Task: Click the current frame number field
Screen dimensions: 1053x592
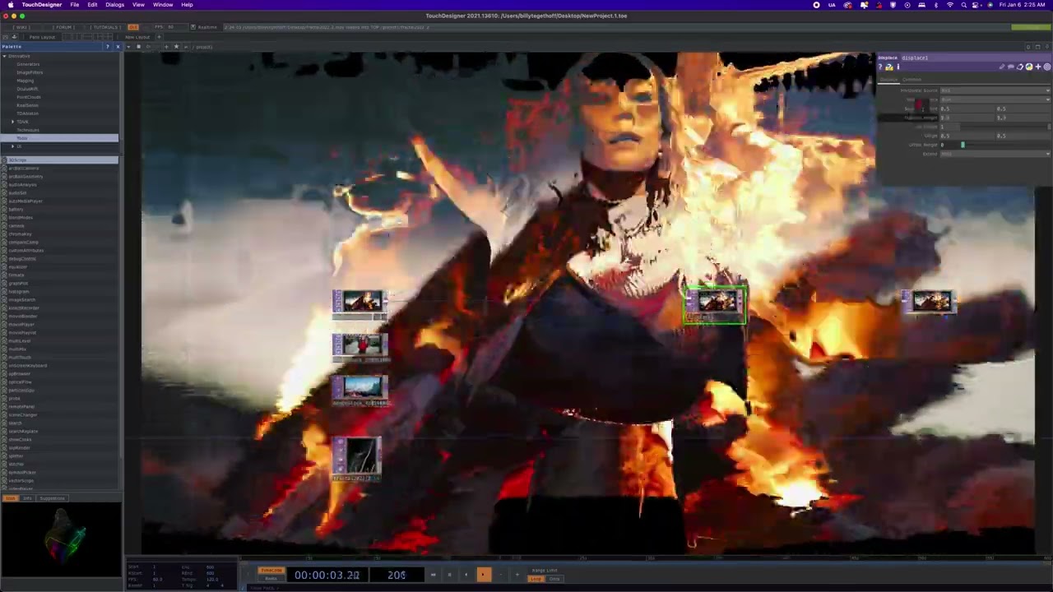Action: 397,575
